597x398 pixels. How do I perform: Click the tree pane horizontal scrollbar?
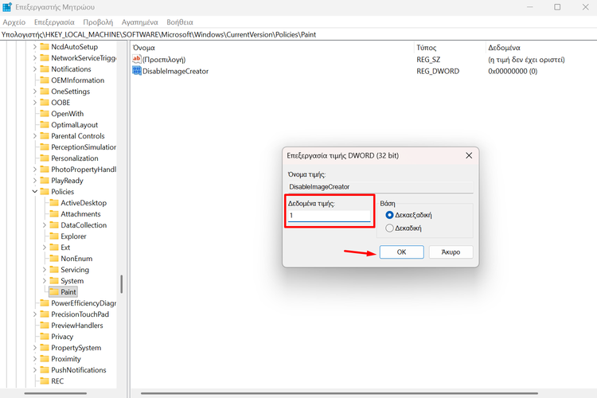click(x=56, y=393)
